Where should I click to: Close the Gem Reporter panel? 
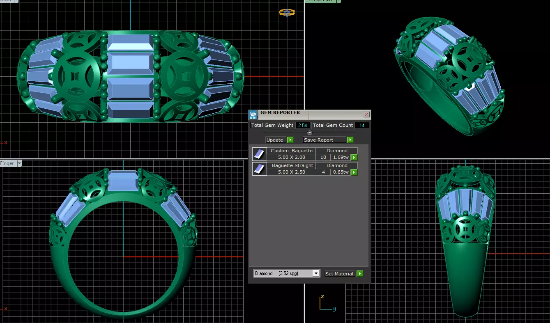[367, 115]
